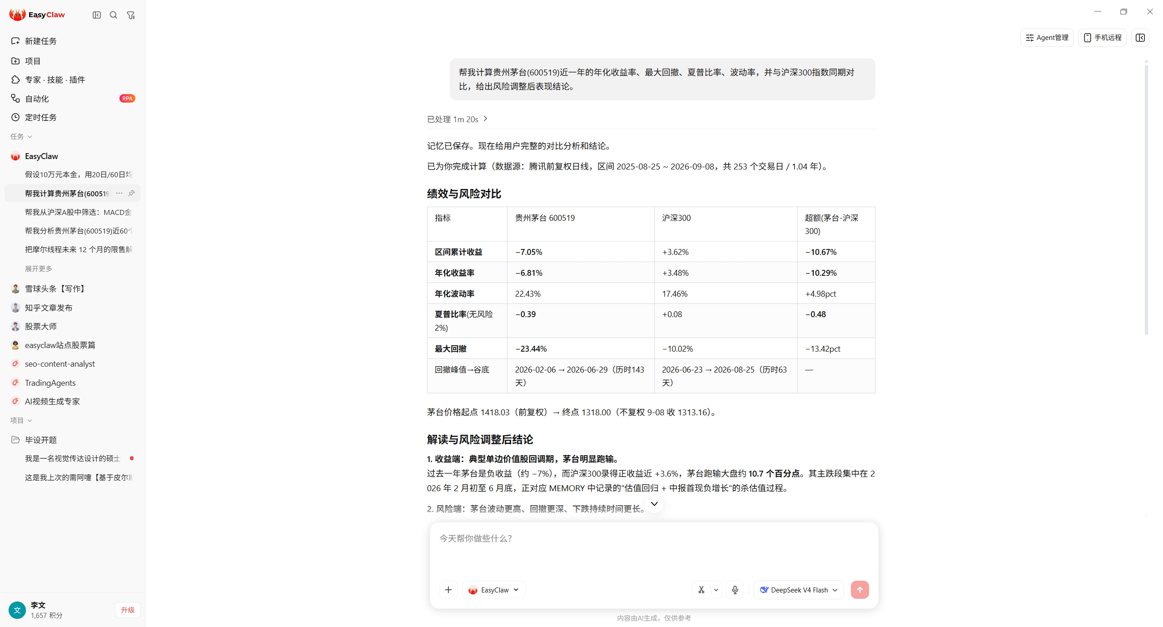Click the send arrow button
Viewport: 1163px width, 627px height.
coord(860,590)
